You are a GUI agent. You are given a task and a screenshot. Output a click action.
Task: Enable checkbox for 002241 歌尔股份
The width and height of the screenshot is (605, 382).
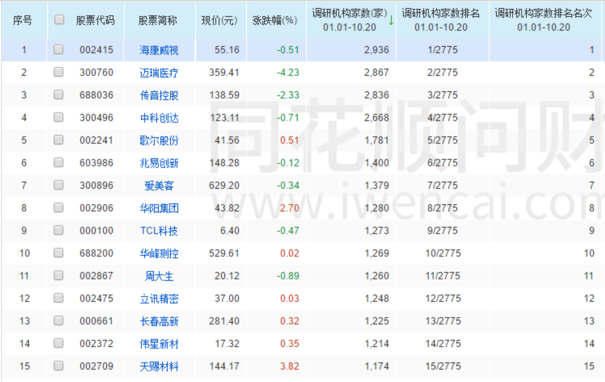click(x=59, y=140)
